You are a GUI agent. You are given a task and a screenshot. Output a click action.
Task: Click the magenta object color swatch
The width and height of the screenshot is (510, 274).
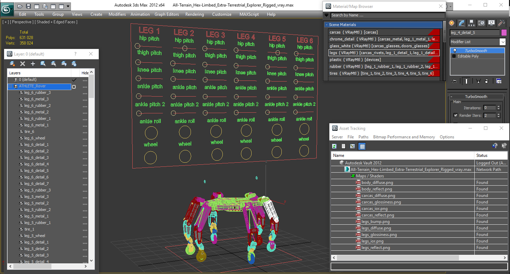pos(504,33)
